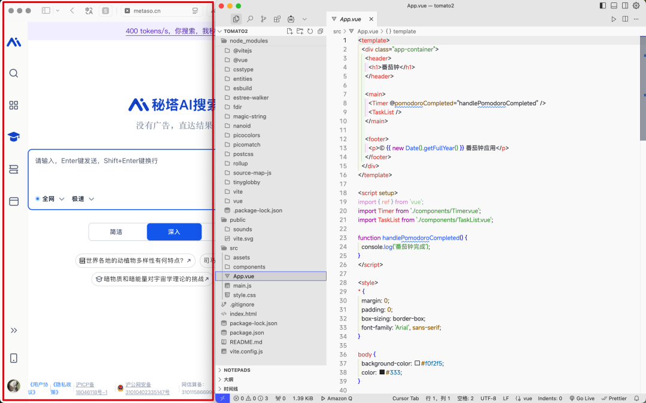Screen dimensions: 646x403
Task: Toggle the browser sidebar button
Action: [x=45, y=11]
